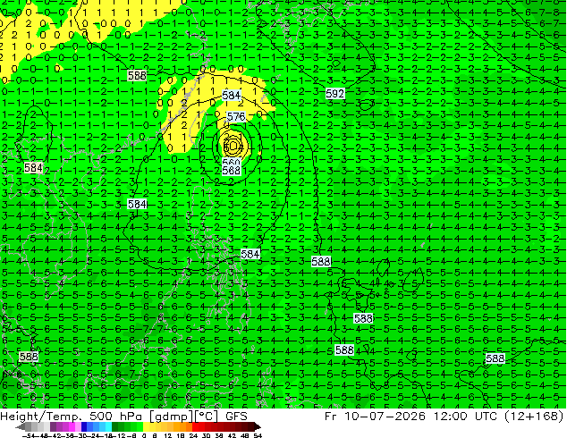Click the yellow swatch in the color scale
Screen dimensions: 567x438
(146, 426)
